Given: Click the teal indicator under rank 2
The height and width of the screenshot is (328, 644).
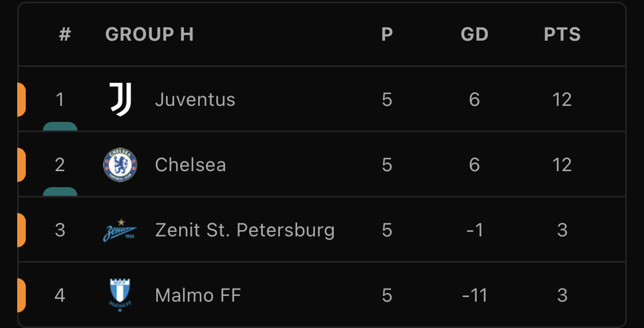Looking at the screenshot, I should (x=60, y=192).
